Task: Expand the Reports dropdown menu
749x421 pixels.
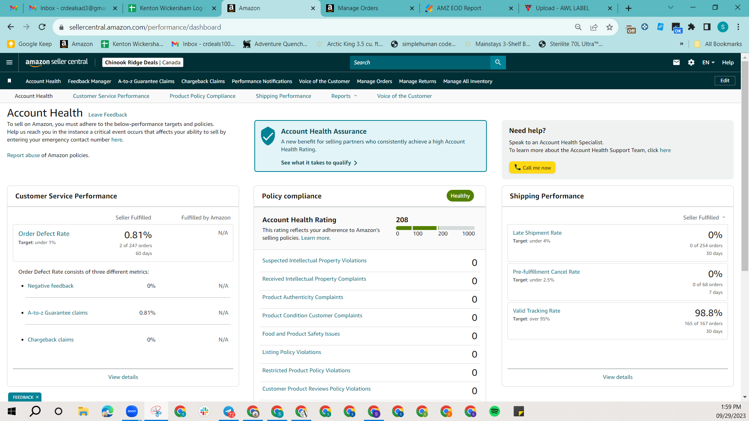Action: (x=344, y=96)
